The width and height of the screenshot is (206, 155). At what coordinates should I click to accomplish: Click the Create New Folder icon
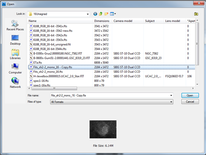pos(106,14)
